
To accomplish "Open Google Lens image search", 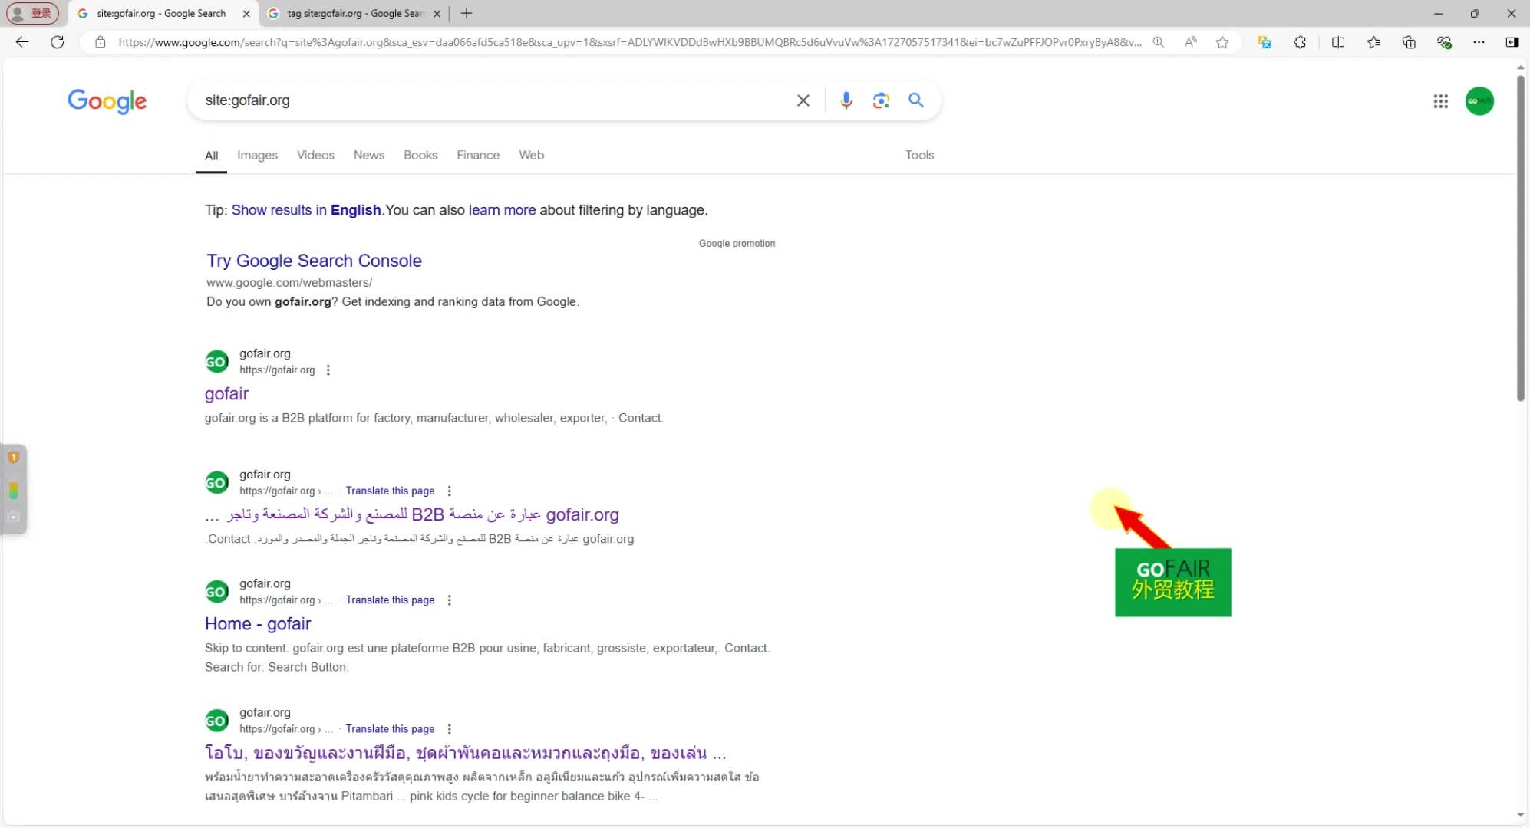I will coord(881,100).
